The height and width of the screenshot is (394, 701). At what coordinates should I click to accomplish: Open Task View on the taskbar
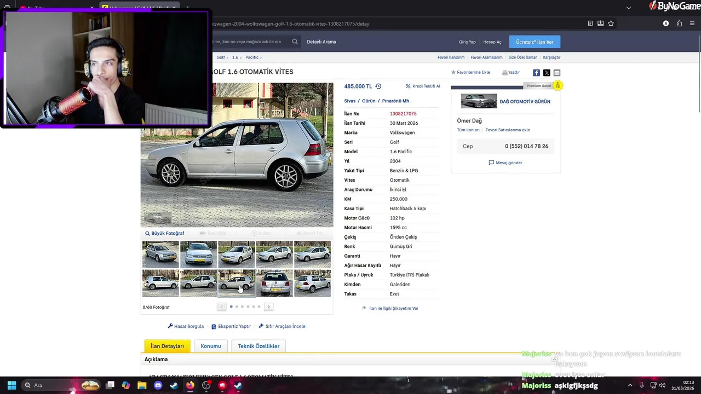(110, 385)
